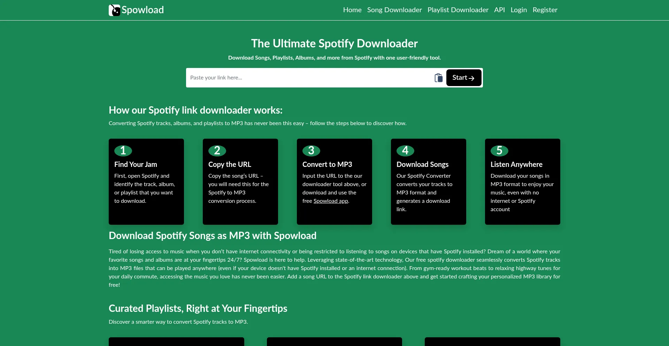Click Curated Playlists, Right at Your Fingertips heading
669x346 pixels.
tap(198, 308)
